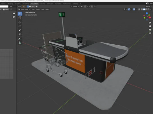153x114 pixels.
Task: Click the "User Perspective" viewport label
Action: pyautogui.click(x=30, y=13)
